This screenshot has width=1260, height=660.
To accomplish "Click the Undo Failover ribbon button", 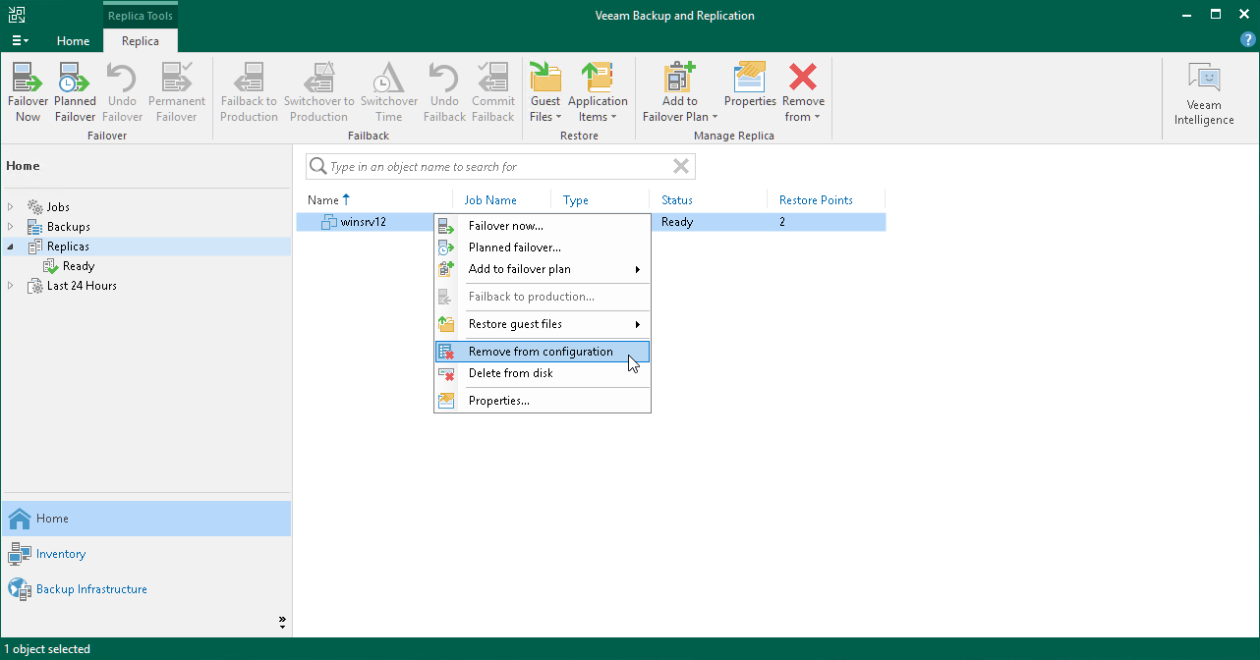I will pos(122,92).
